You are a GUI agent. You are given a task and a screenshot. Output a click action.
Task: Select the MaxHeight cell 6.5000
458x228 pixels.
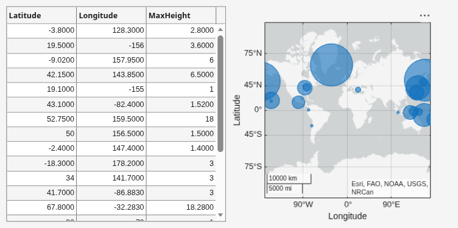point(181,75)
